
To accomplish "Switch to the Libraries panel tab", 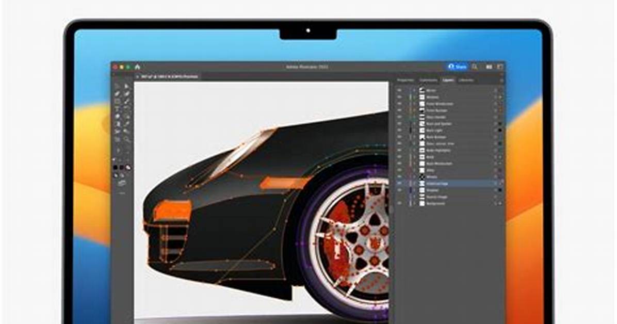I will [x=466, y=80].
